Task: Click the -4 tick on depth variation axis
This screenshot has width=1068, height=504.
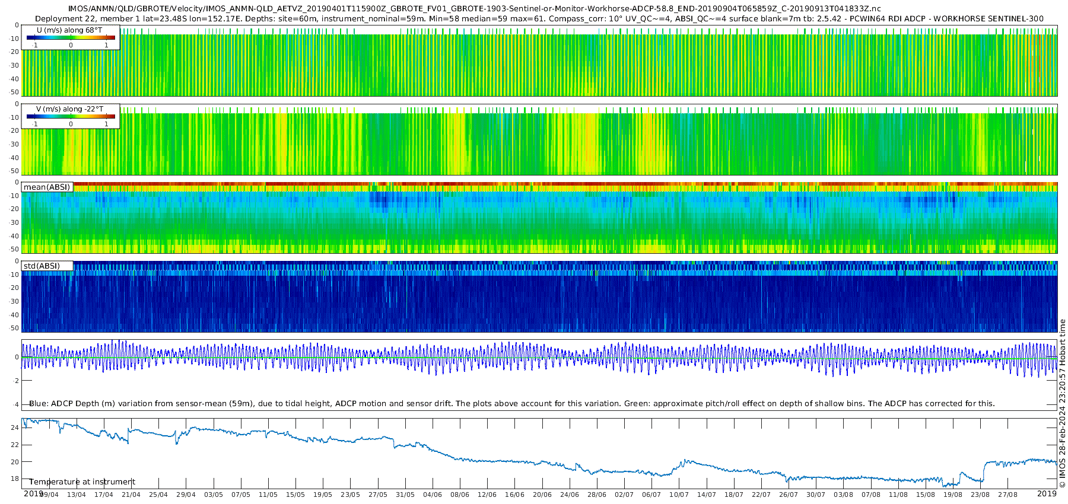Action: pyautogui.click(x=15, y=404)
